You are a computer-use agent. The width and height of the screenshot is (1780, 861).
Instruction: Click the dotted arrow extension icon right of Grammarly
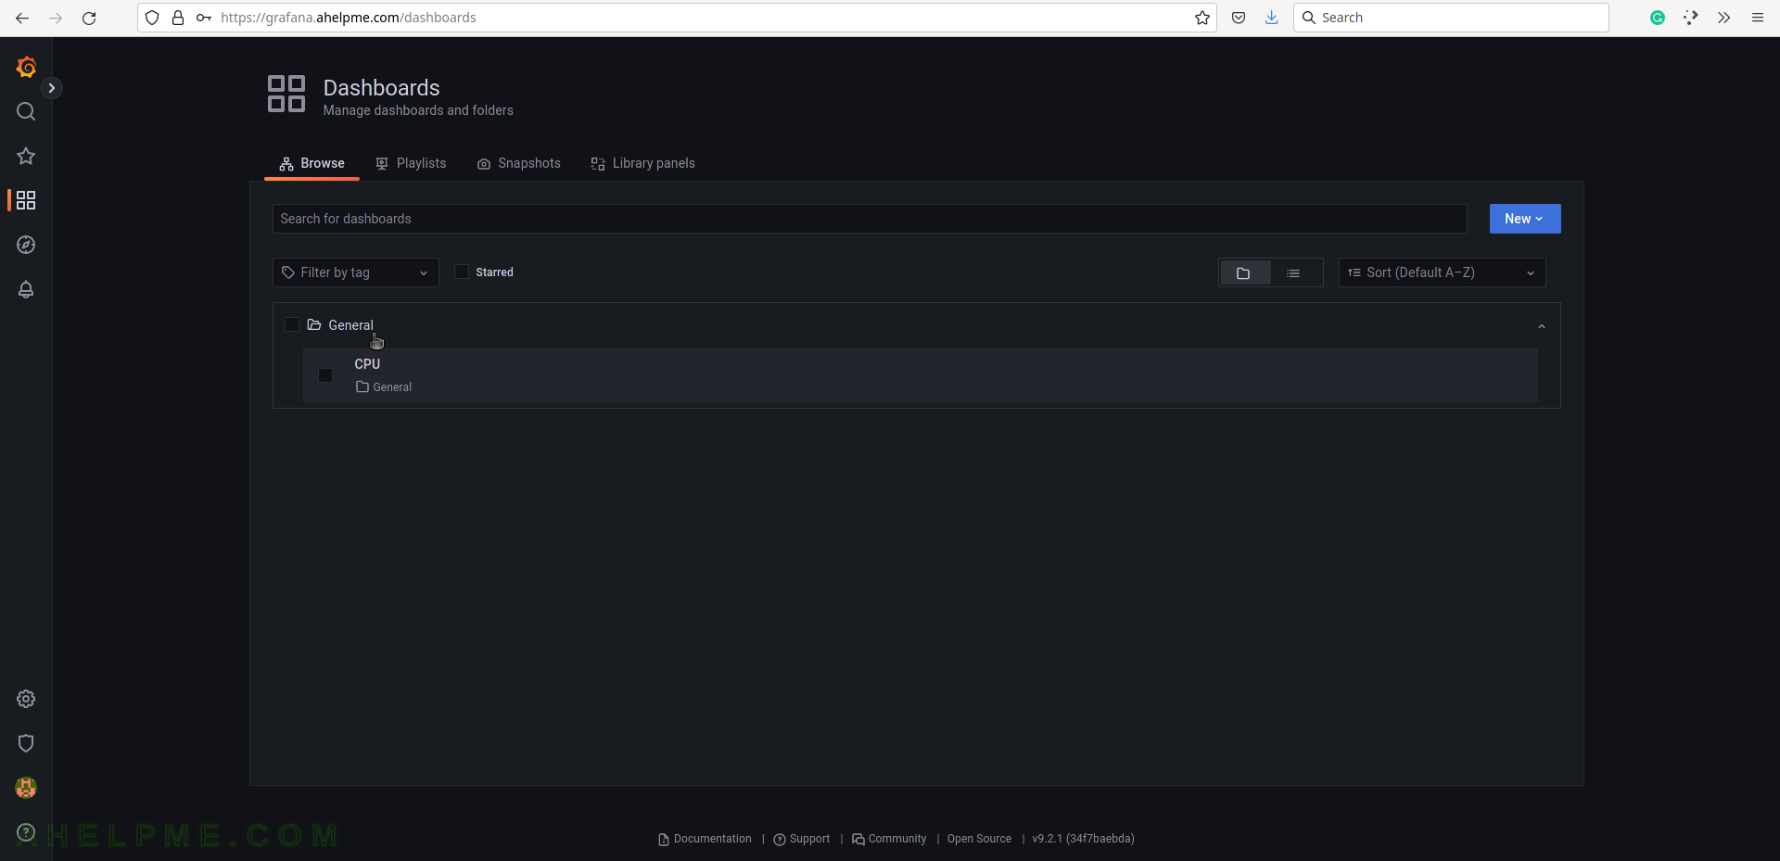(x=1691, y=18)
